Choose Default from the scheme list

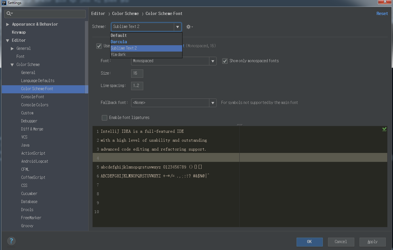(x=146, y=35)
